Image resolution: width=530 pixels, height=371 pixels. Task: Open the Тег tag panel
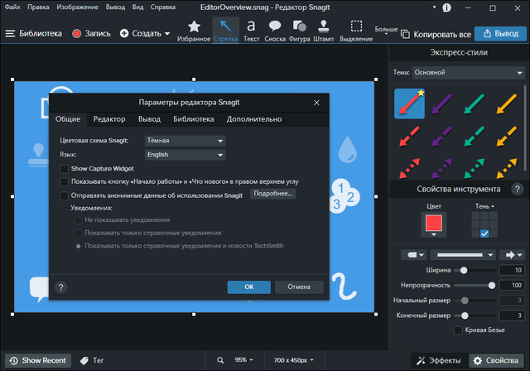click(x=92, y=360)
